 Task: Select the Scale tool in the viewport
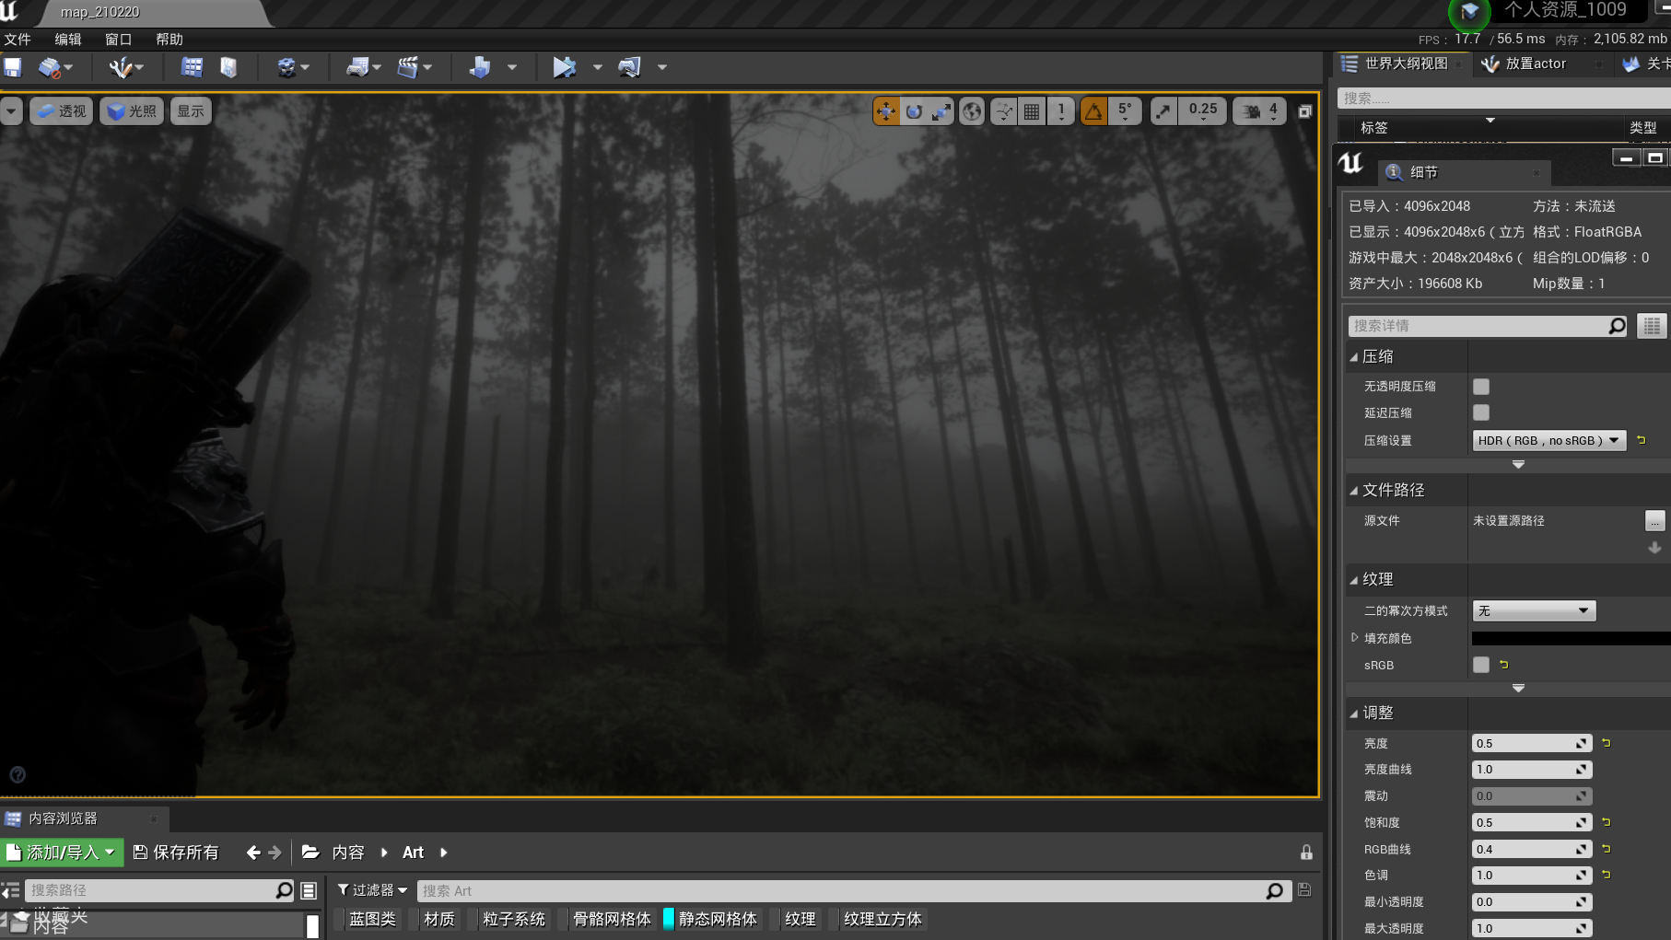(x=941, y=110)
